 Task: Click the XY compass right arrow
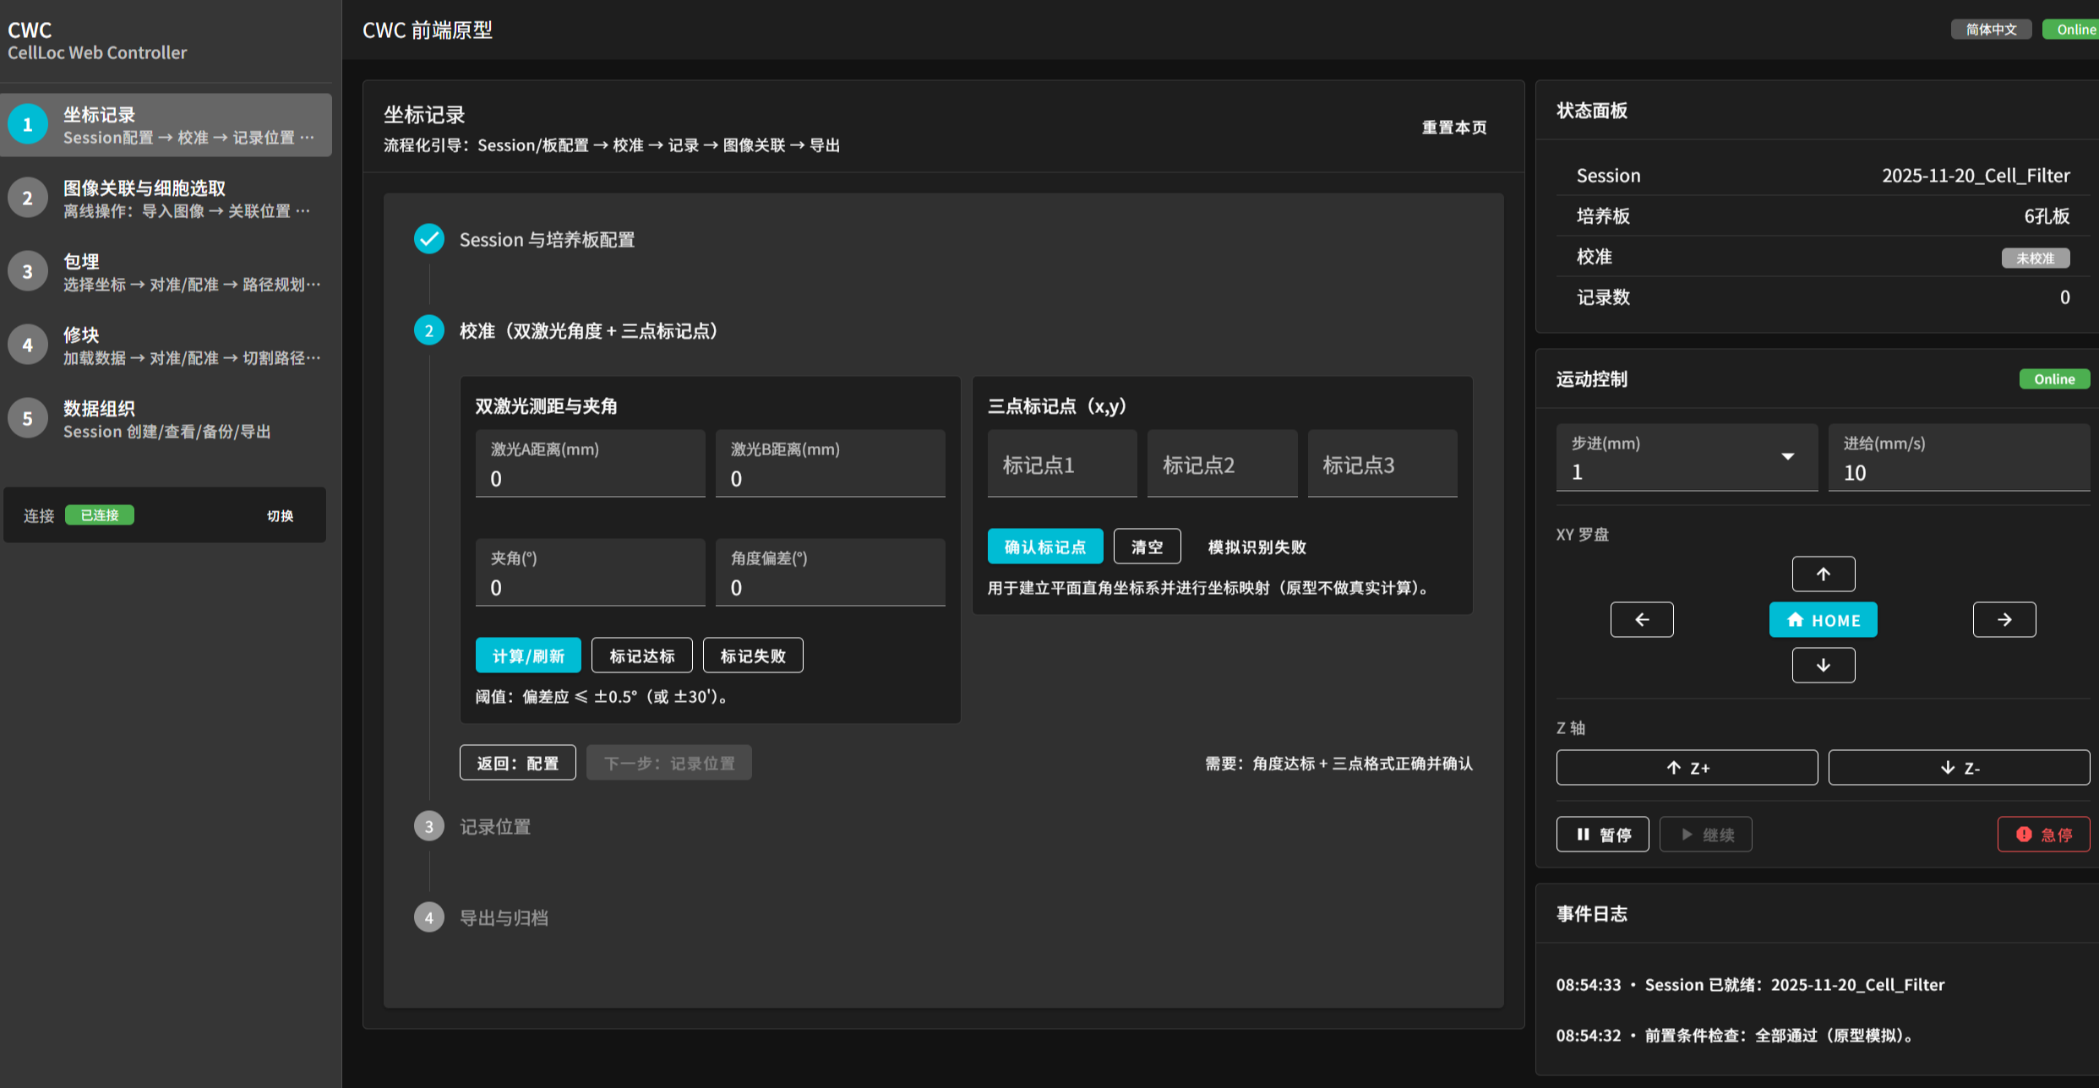(x=2004, y=620)
